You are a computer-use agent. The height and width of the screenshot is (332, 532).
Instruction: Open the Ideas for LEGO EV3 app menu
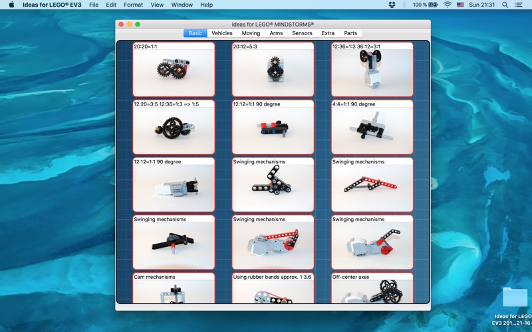52,5
